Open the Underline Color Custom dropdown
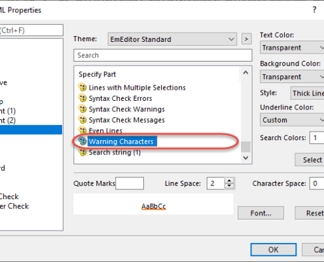 pos(292,120)
